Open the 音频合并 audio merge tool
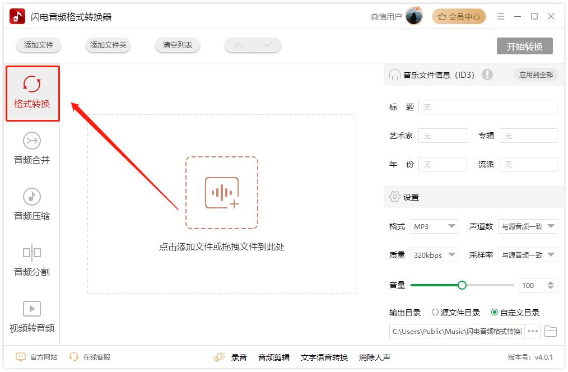This screenshot has height=372, width=568. (32, 147)
